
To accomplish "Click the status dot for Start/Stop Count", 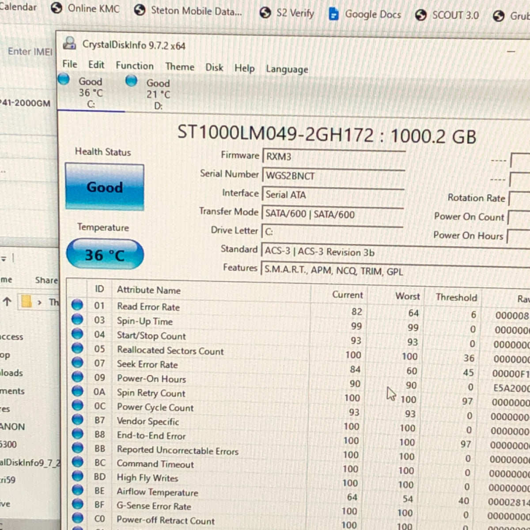I will click(77, 333).
